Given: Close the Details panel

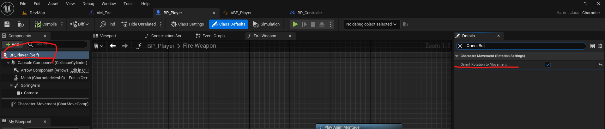Looking at the screenshot, I should tap(499, 36).
